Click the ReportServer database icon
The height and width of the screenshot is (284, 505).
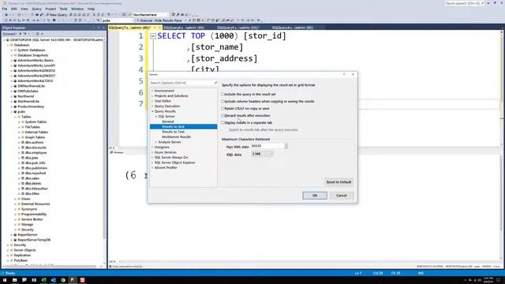(x=15, y=235)
